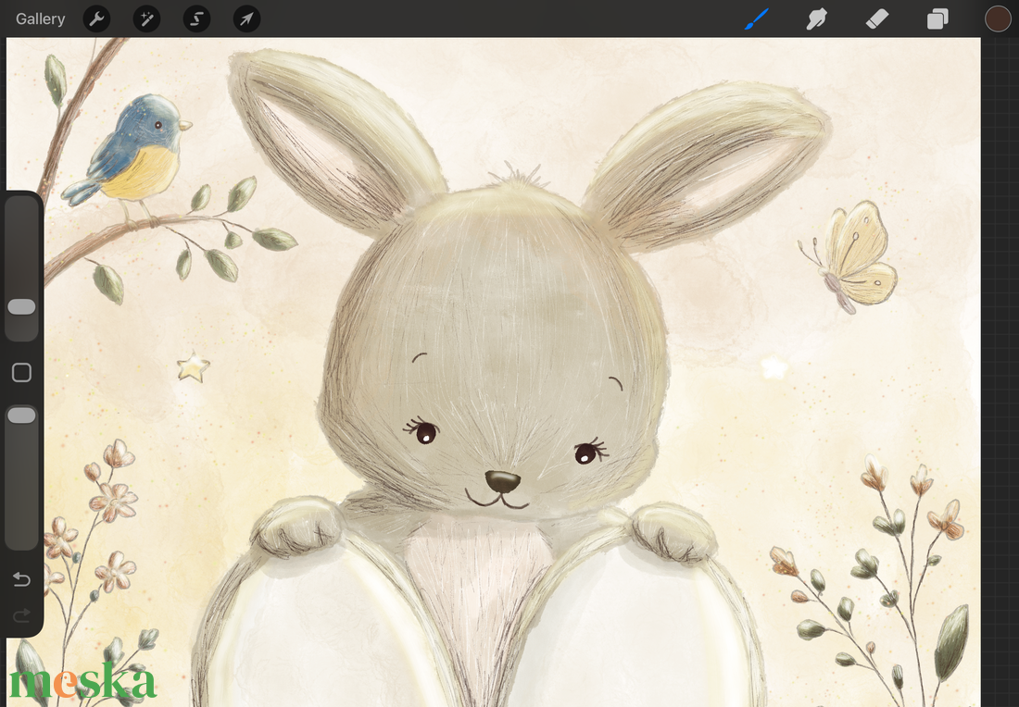Open the Adjustments magic wand menu

pos(147,19)
